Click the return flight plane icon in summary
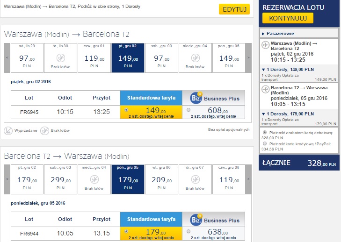 [x=265, y=89]
